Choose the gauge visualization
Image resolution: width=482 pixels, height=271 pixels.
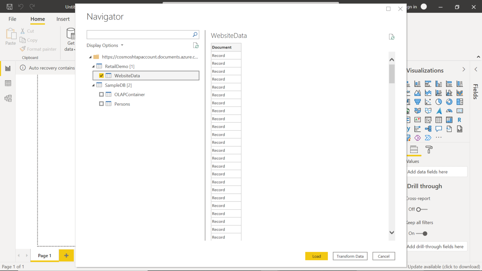pos(449,111)
